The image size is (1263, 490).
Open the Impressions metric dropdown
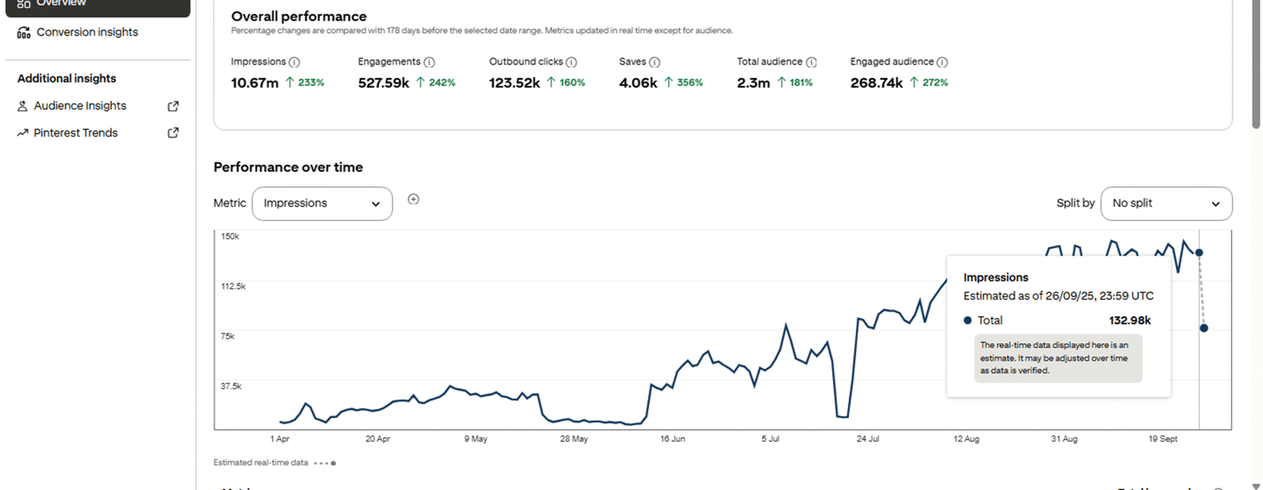pos(322,204)
